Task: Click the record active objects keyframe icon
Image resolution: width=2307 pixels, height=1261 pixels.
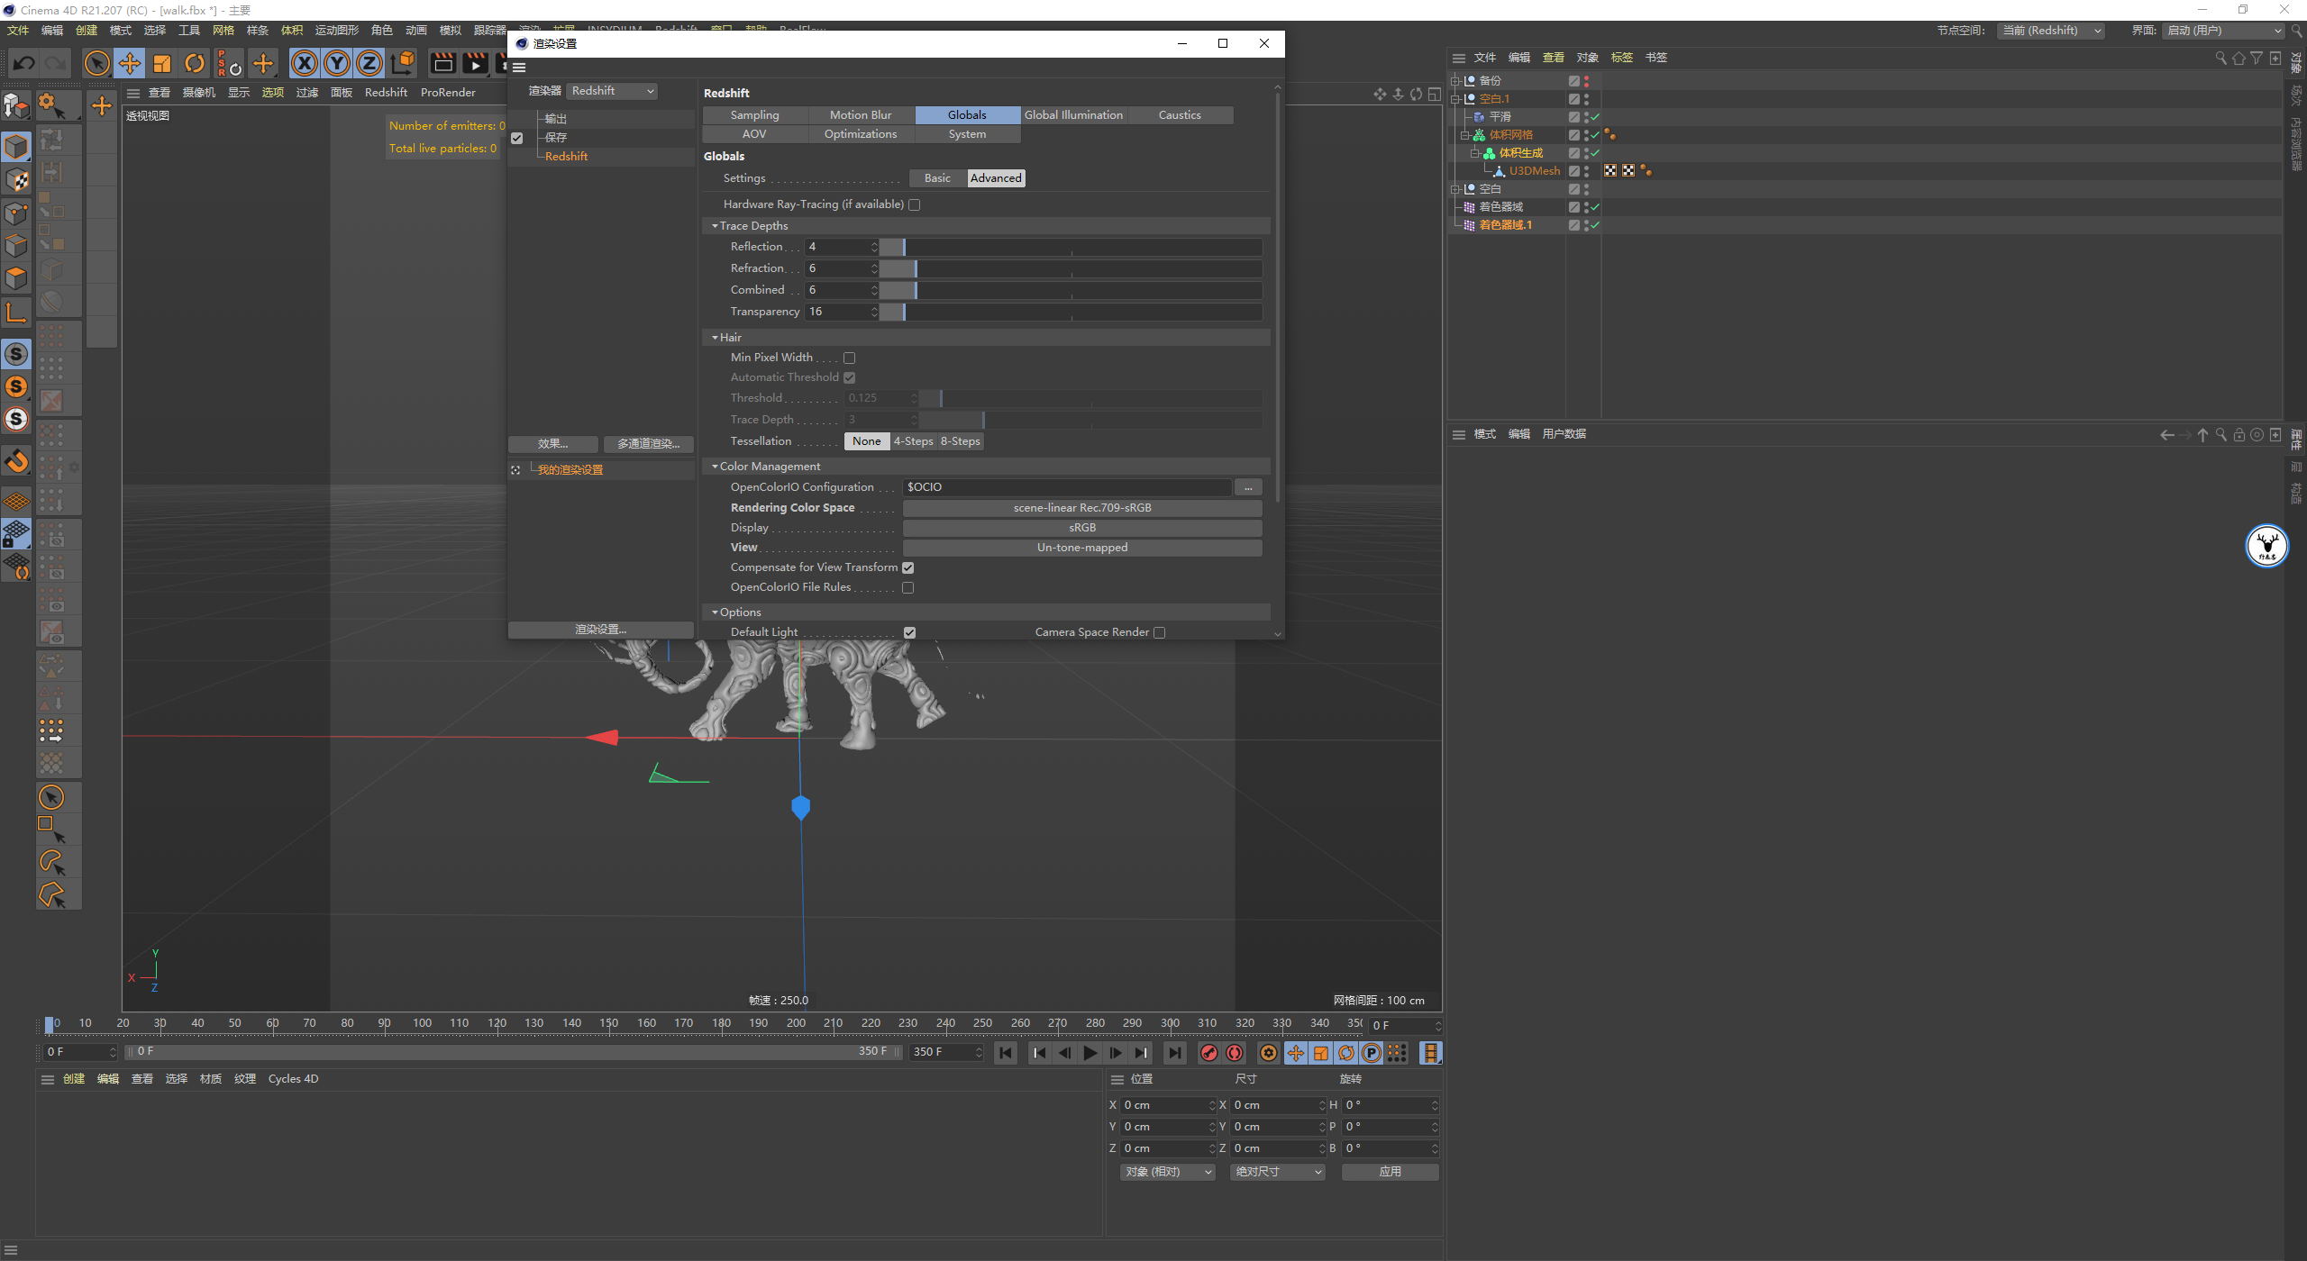Action: click(x=1209, y=1053)
